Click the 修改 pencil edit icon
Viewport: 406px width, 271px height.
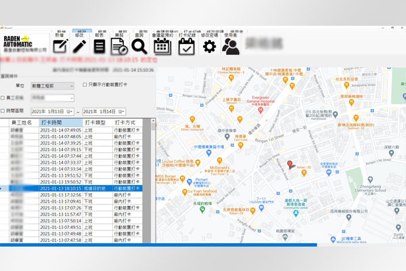tap(79, 46)
